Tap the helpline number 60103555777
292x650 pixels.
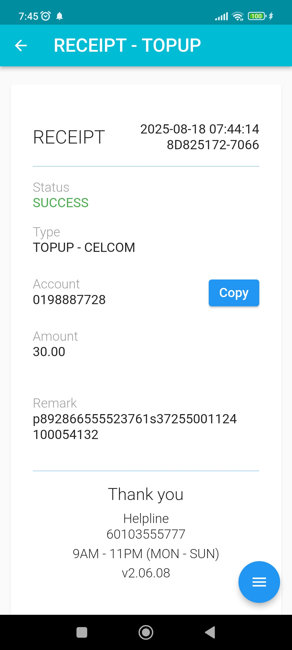tap(146, 534)
